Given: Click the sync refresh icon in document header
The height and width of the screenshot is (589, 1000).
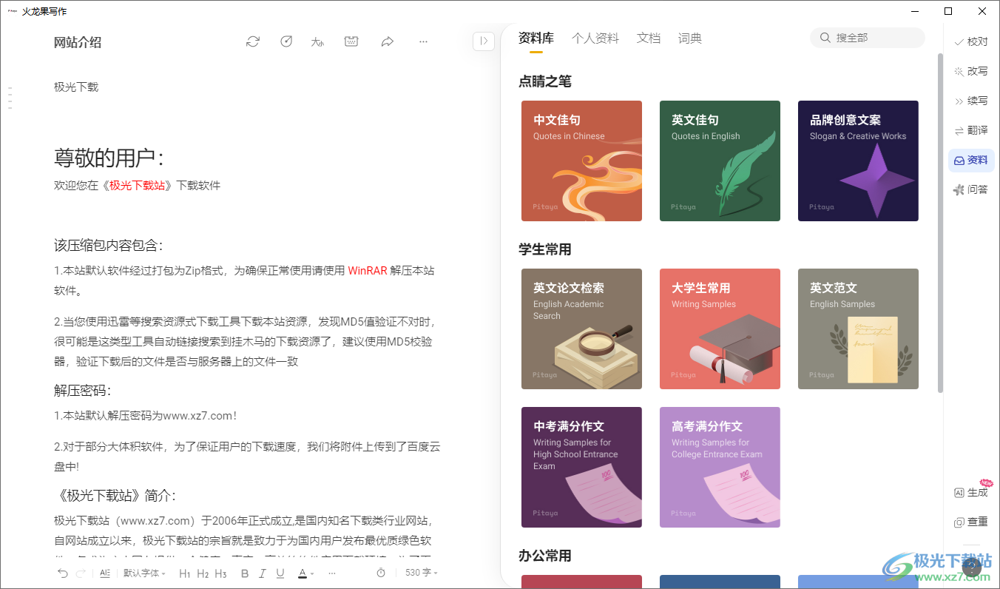Looking at the screenshot, I should tap(253, 41).
